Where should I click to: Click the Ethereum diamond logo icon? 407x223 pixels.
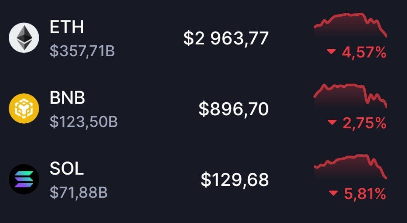point(24,38)
